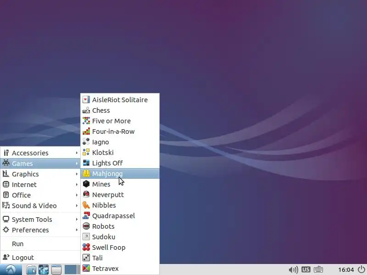Click the Games label in menu
This screenshot has width=367, height=275.
[22, 164]
